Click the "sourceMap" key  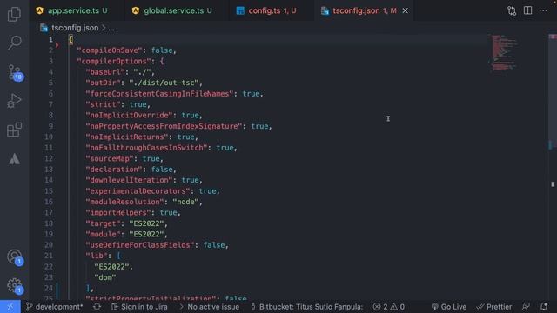[110, 158]
